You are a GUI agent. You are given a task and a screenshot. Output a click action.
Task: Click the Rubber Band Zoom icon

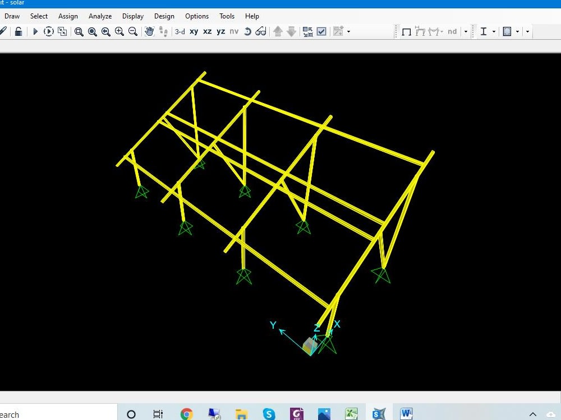(79, 31)
